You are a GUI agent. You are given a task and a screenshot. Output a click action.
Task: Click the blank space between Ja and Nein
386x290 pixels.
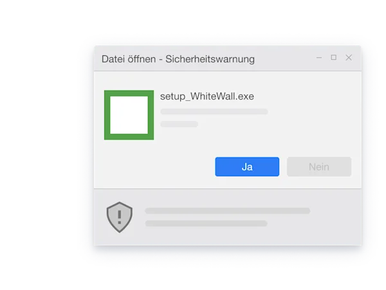283,167
